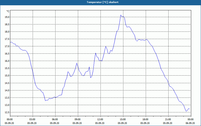Select the 06:00 time axis label
The width and height of the screenshot is (201, 126).
point(55,119)
